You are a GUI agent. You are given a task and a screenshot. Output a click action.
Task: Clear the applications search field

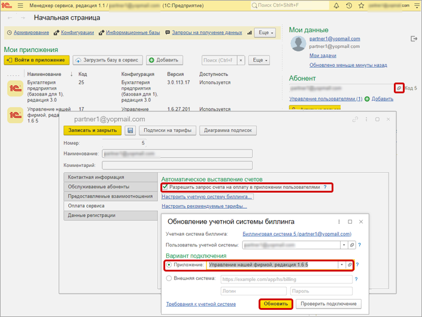[x=241, y=60]
